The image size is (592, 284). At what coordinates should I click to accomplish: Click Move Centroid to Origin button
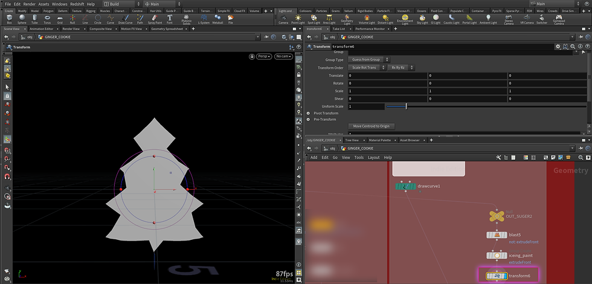click(x=371, y=126)
